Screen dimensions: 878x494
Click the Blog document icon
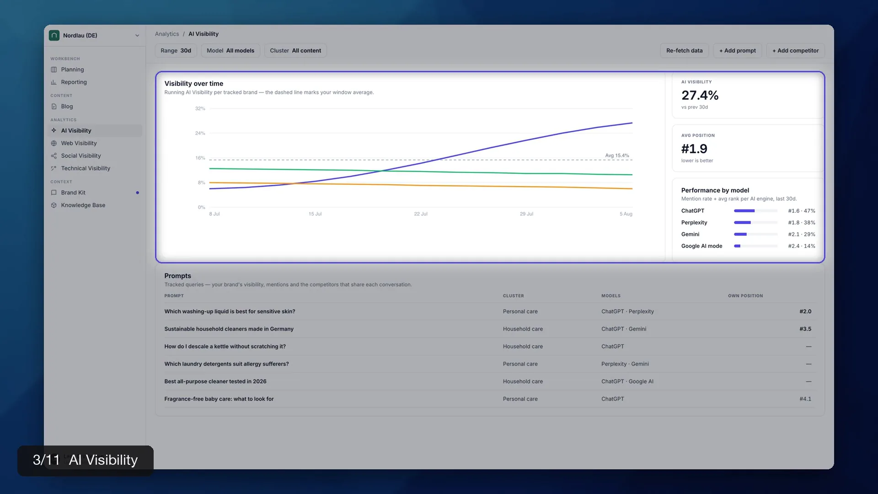click(x=54, y=107)
